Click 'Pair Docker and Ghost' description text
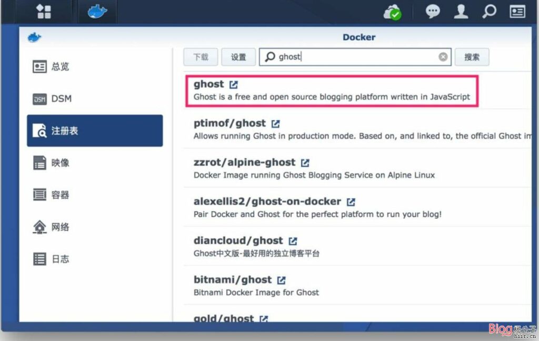539x341 pixels. point(317,215)
